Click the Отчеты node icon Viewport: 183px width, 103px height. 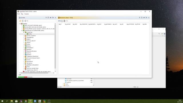point(25,60)
